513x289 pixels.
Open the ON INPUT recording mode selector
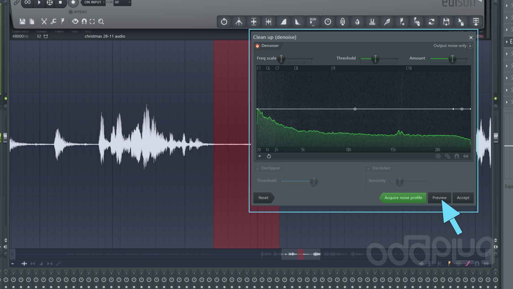pos(92,2)
